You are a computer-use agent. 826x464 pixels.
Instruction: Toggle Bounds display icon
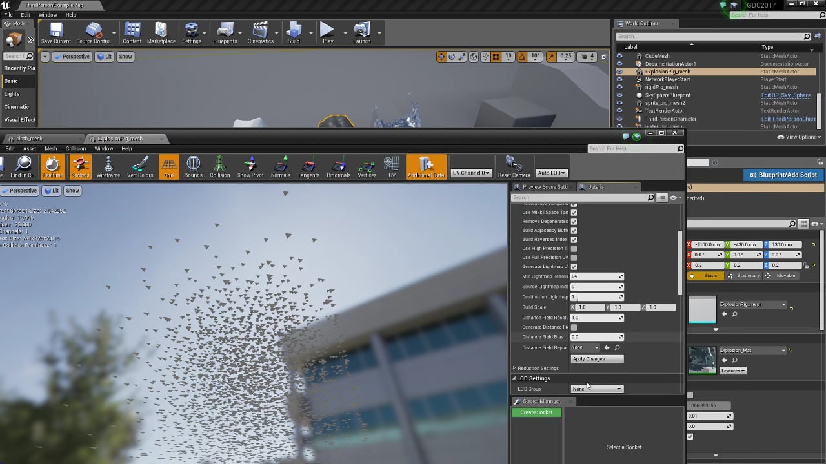[194, 167]
